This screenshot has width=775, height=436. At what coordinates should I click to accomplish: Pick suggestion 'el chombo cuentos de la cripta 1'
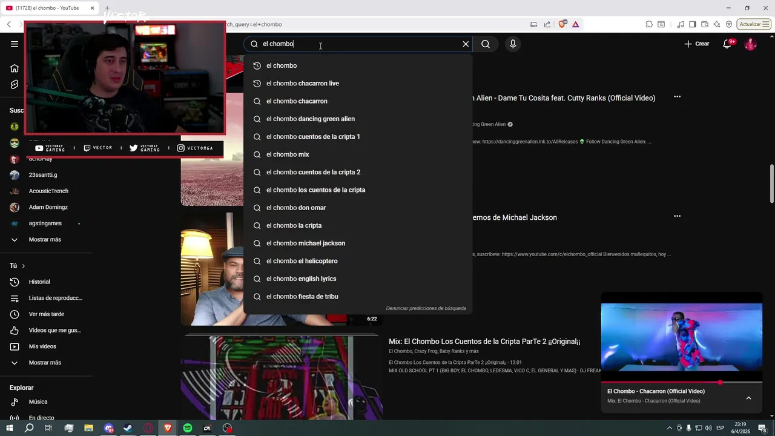[x=358, y=136]
